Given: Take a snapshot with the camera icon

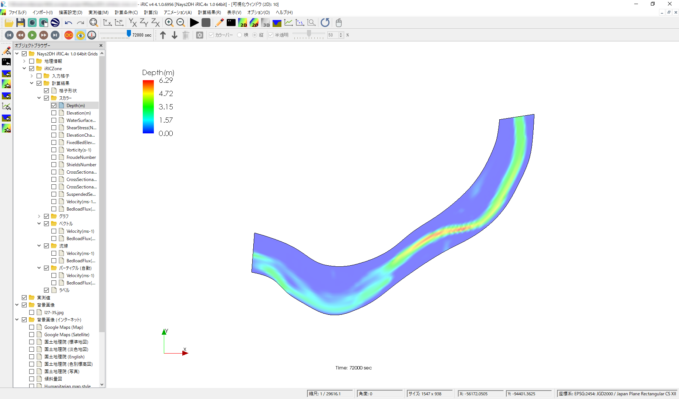Looking at the screenshot, I should 32,23.
